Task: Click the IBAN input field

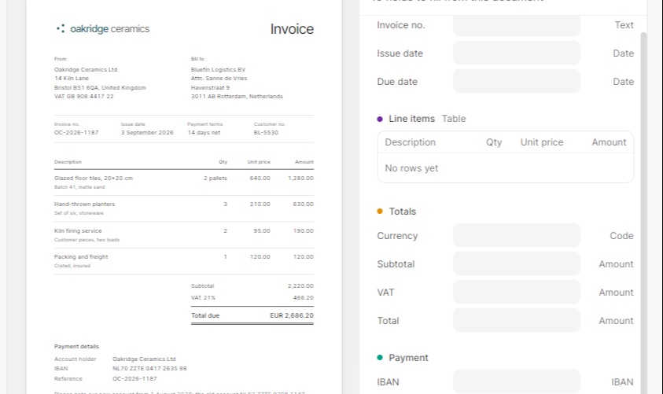Action: (x=516, y=381)
